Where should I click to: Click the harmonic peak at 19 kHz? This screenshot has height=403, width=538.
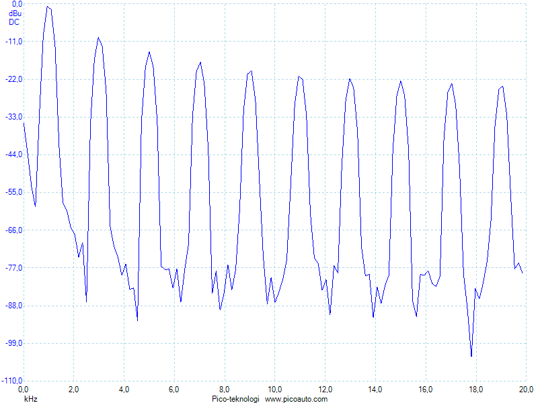pos(502,87)
